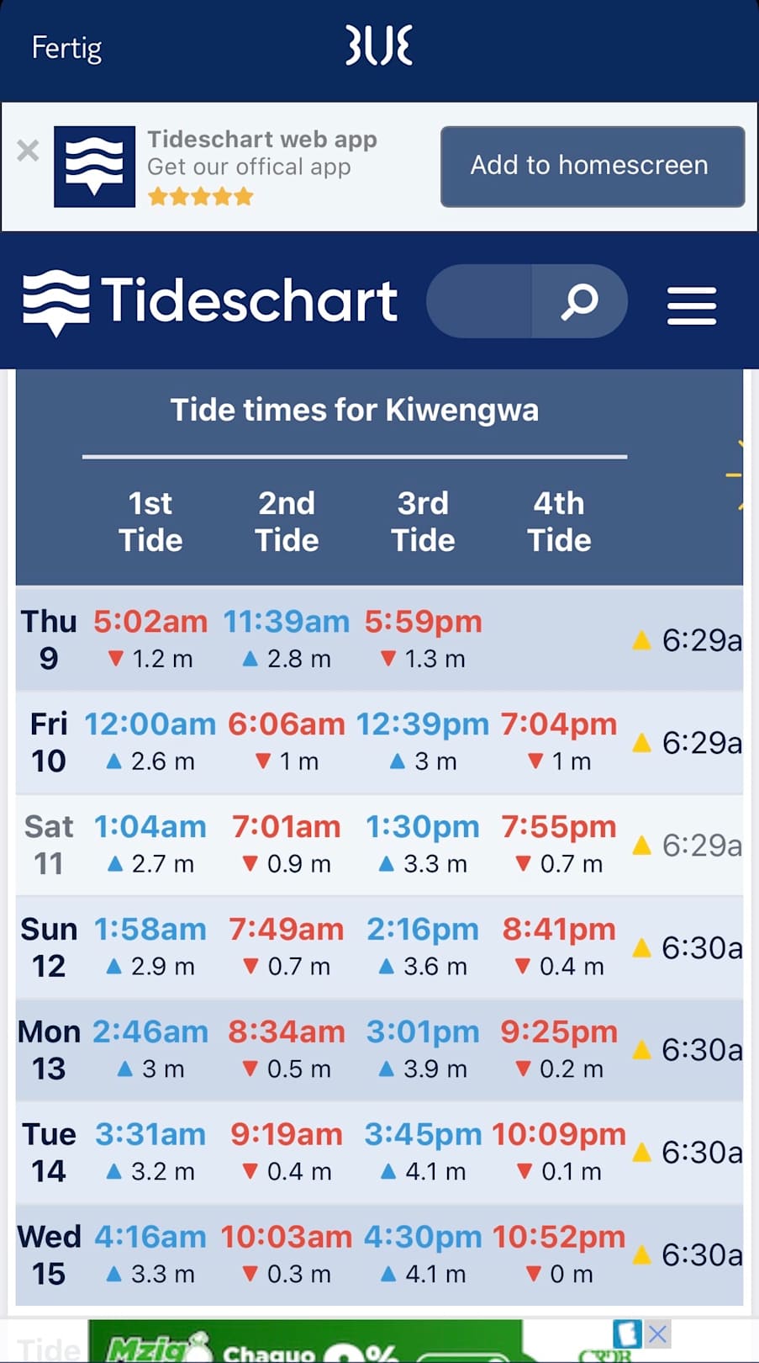Tap Thursday's 11:39am high tide time
The image size is (759, 1363).
tap(286, 622)
